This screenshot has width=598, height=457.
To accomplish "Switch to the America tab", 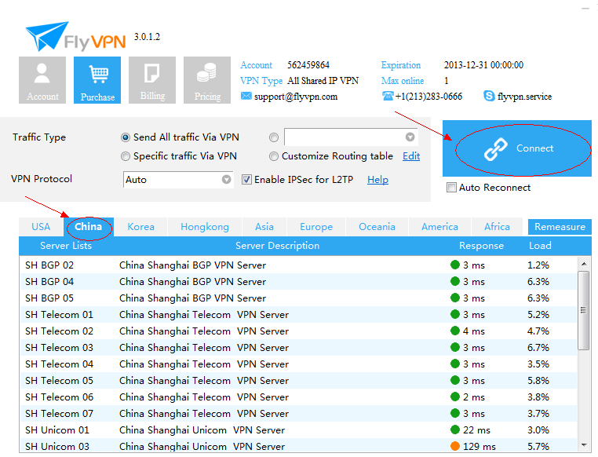I will click(x=439, y=227).
